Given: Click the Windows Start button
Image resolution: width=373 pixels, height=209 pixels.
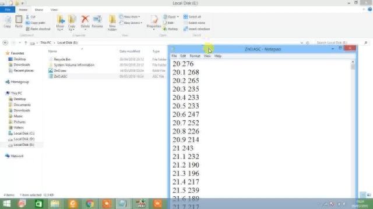Looking at the screenshot, I should pos(6,204).
